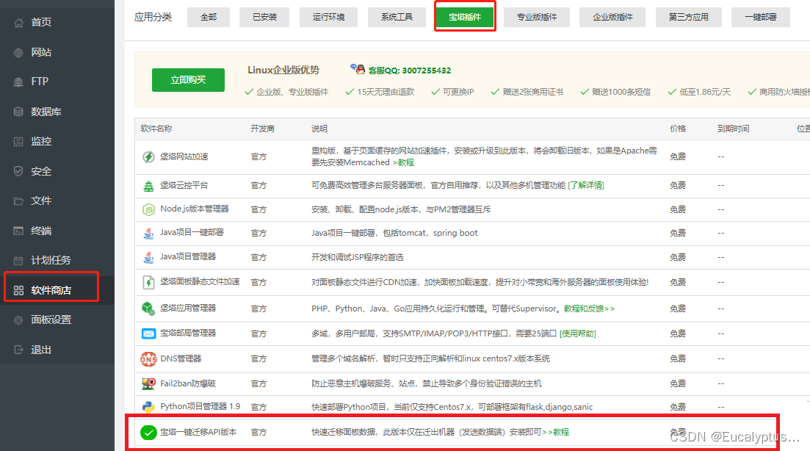Click the 堡塔网站加速 plugin icon
This screenshot has height=451, width=810.
point(148,156)
